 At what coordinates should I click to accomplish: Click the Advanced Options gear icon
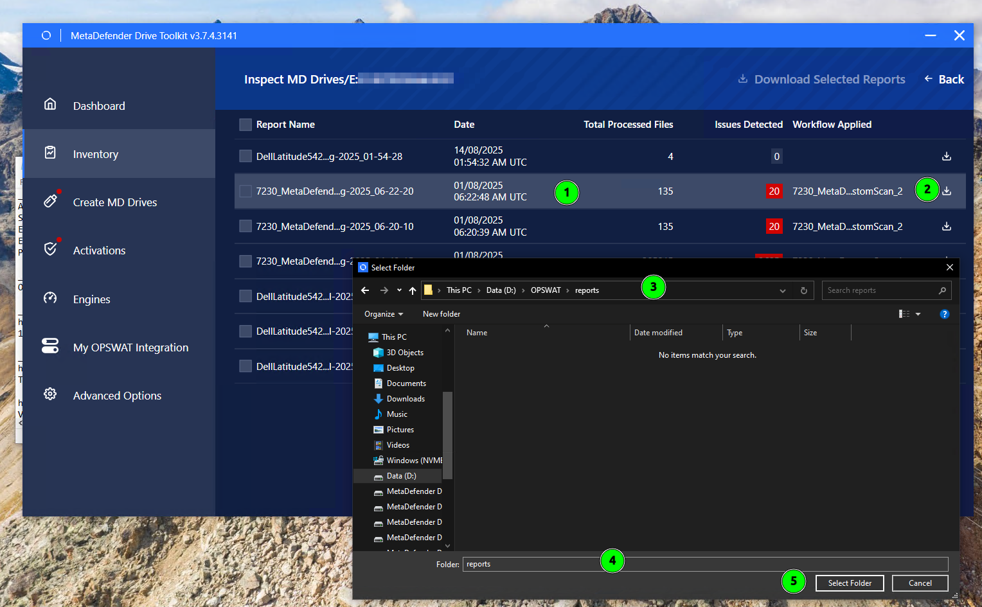[50, 394]
